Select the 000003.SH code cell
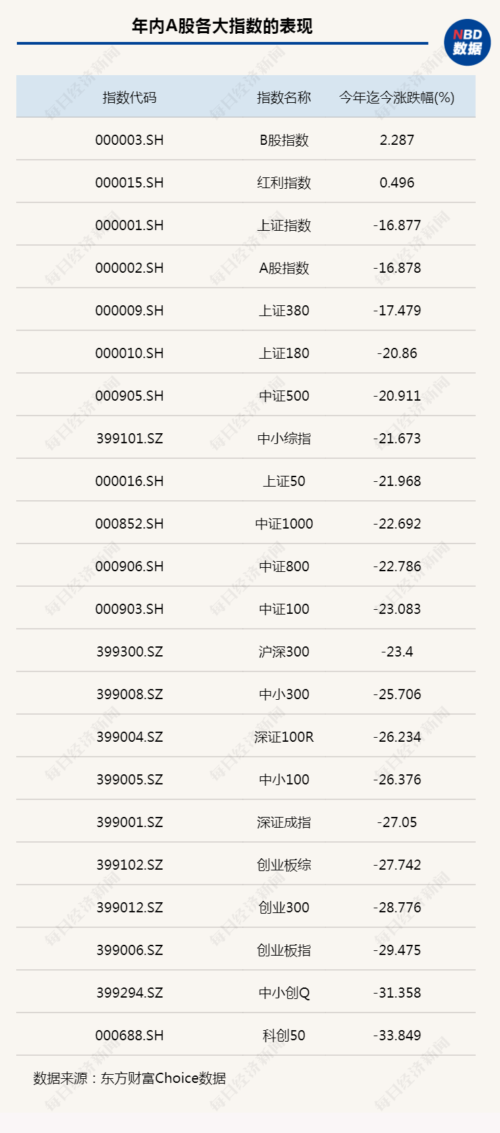This screenshot has height=1133, width=500. coord(130,140)
